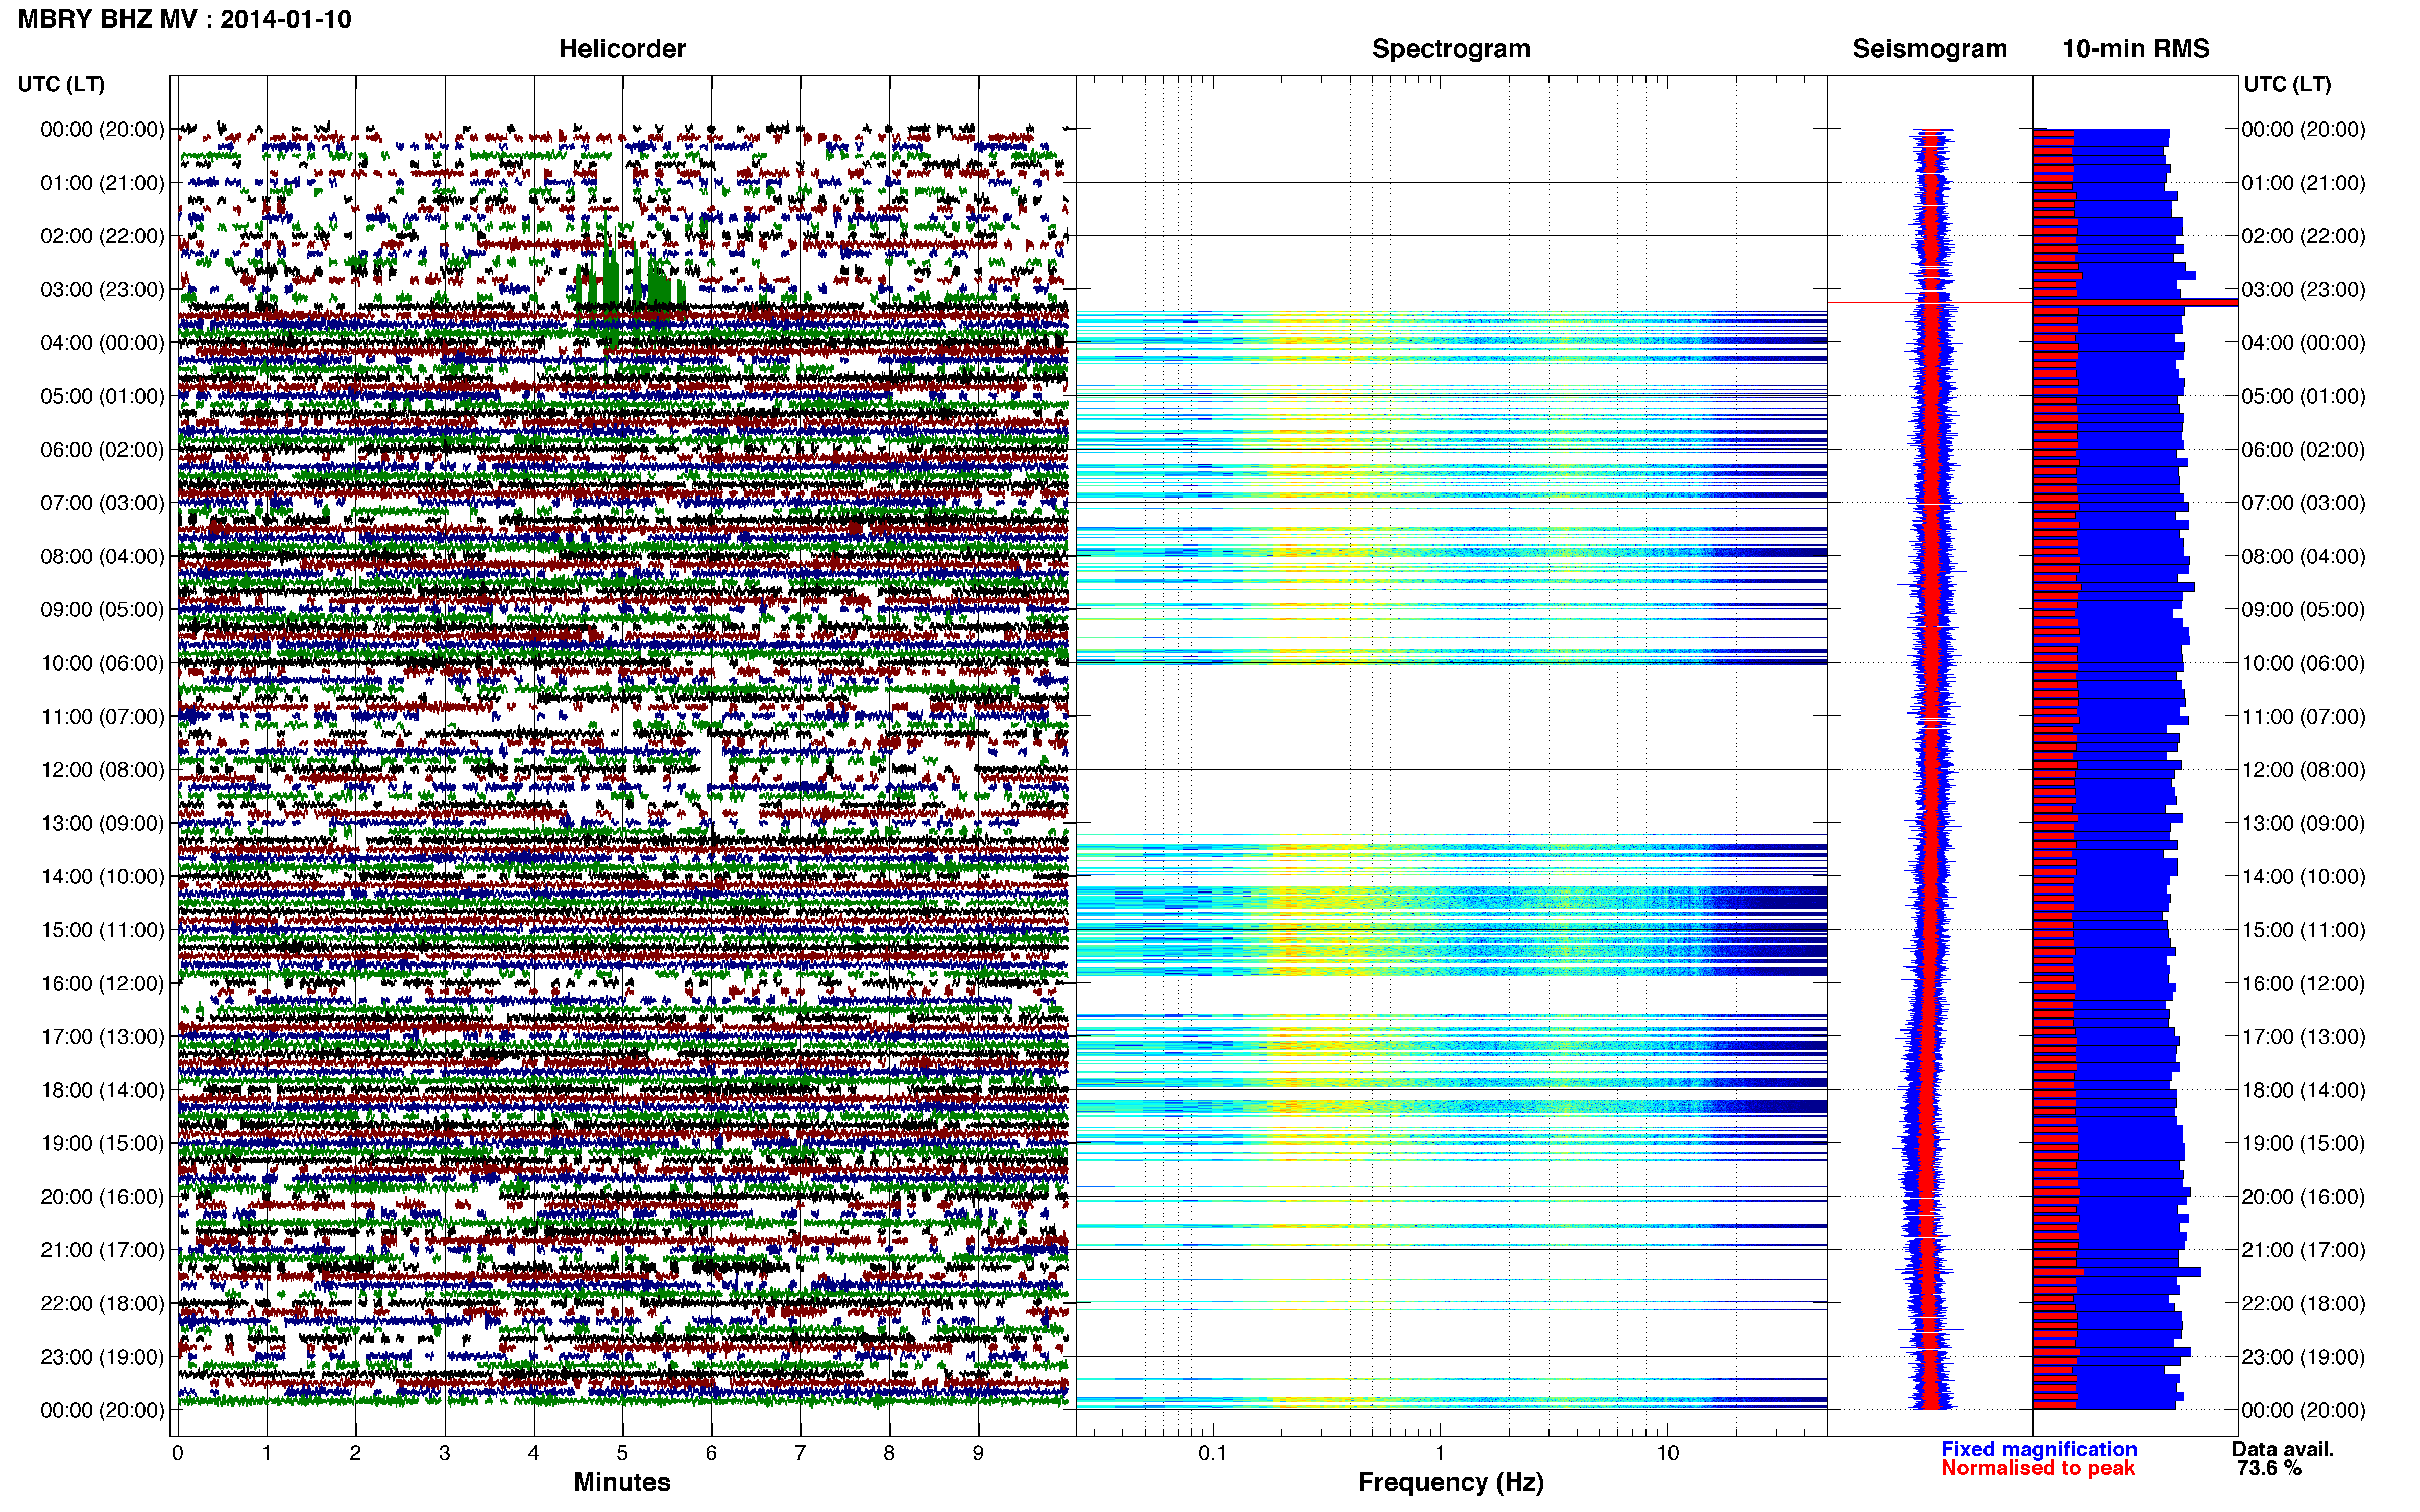Click the left '08:00 (04:00)' time label
The height and width of the screenshot is (1512, 2420).
[x=102, y=556]
